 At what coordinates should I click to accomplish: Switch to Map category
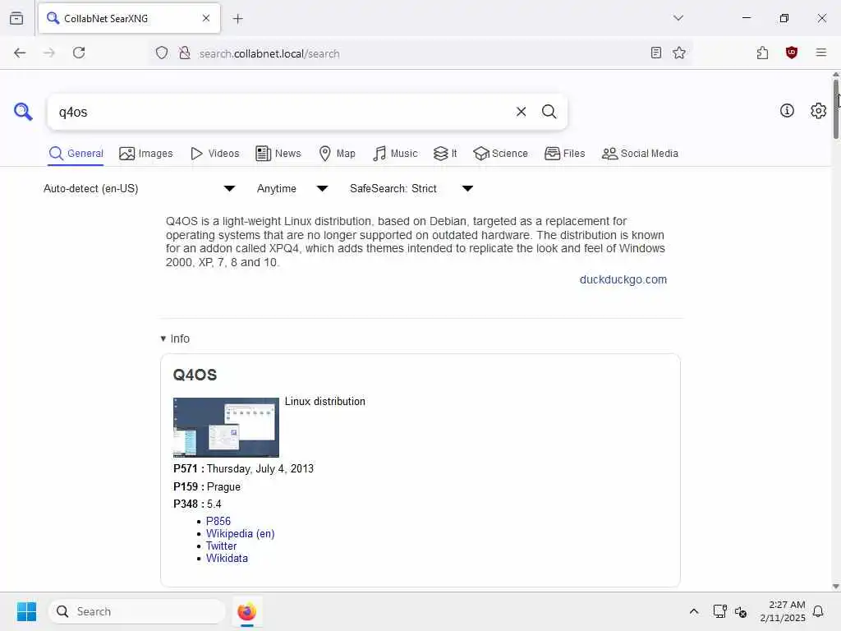point(337,154)
